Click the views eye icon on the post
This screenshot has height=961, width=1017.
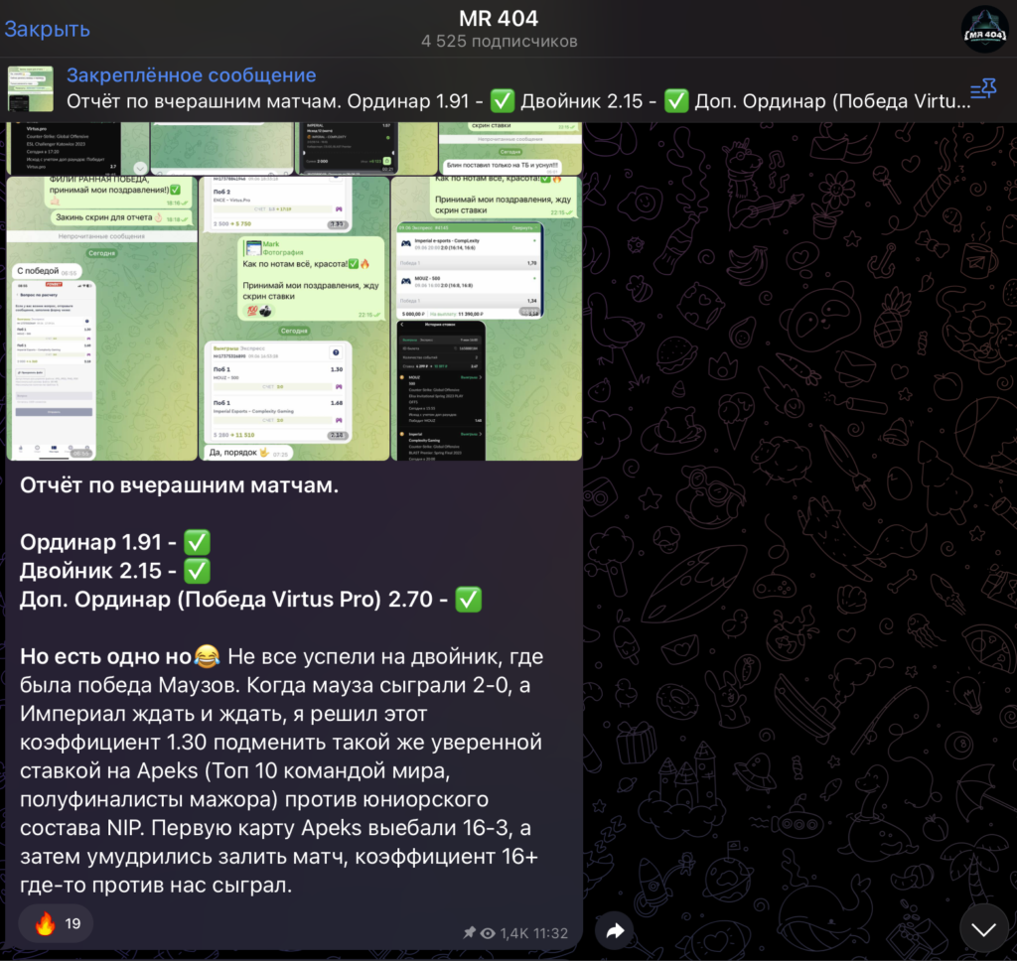[x=488, y=933]
